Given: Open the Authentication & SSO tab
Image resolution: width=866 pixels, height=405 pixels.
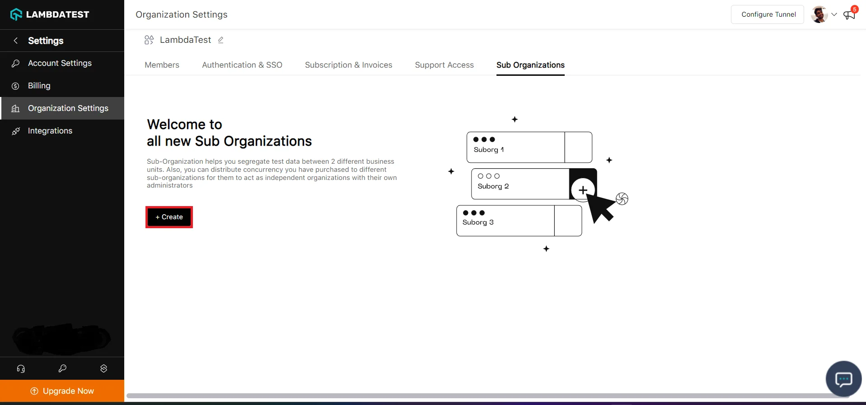Looking at the screenshot, I should (x=242, y=65).
